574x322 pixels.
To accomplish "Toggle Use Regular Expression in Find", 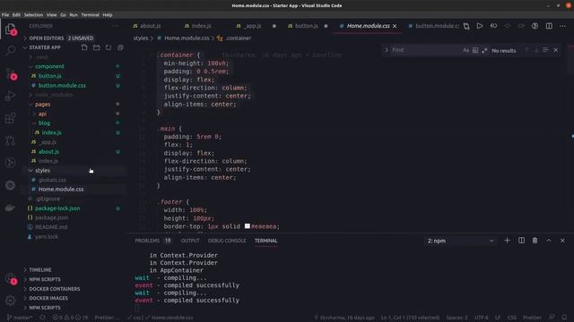I will tap(484, 50).
